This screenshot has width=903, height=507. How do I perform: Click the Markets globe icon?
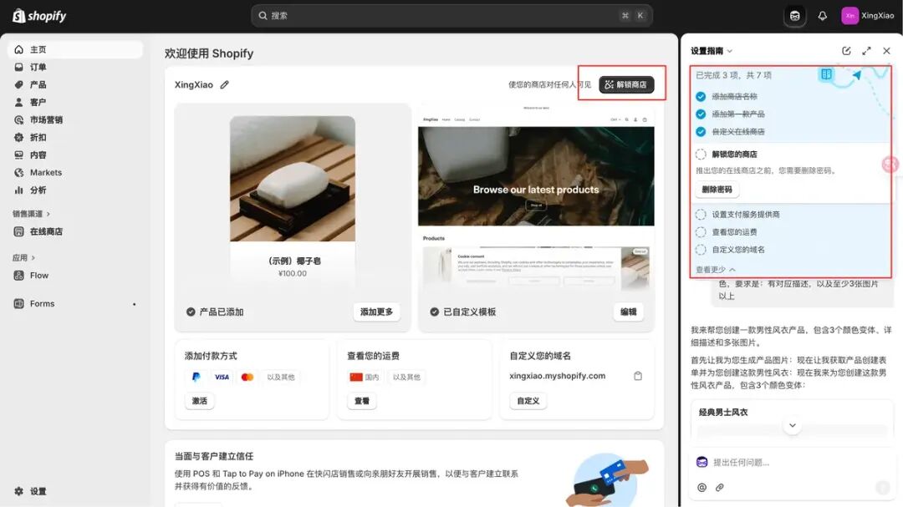coord(19,173)
